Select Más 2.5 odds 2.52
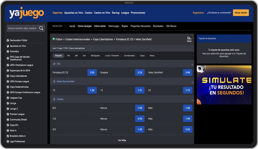The image size is (258, 149). click(x=187, y=129)
